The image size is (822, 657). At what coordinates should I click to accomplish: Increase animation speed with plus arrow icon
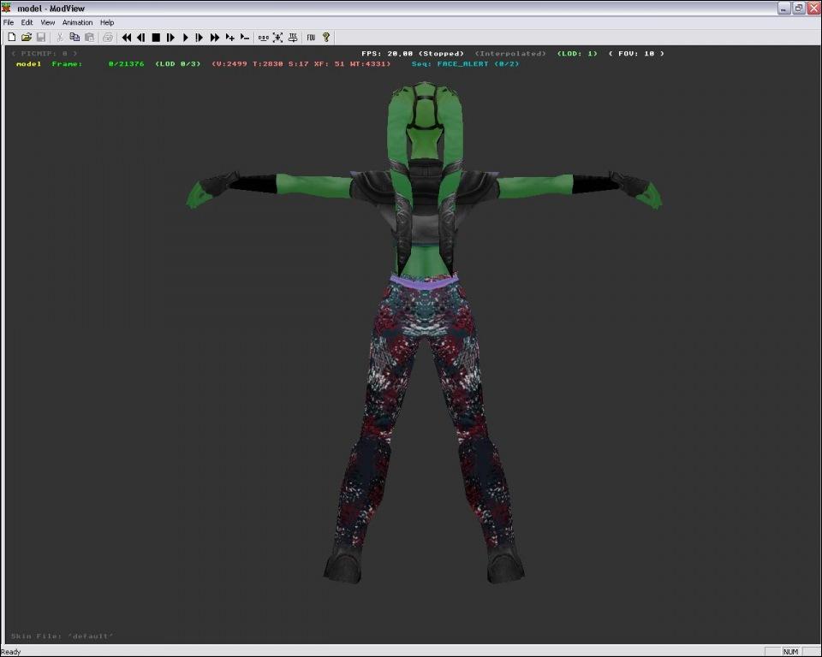pos(229,38)
